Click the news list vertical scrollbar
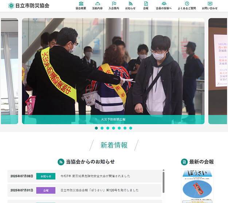The height and width of the screenshot is (203, 228). point(163,183)
